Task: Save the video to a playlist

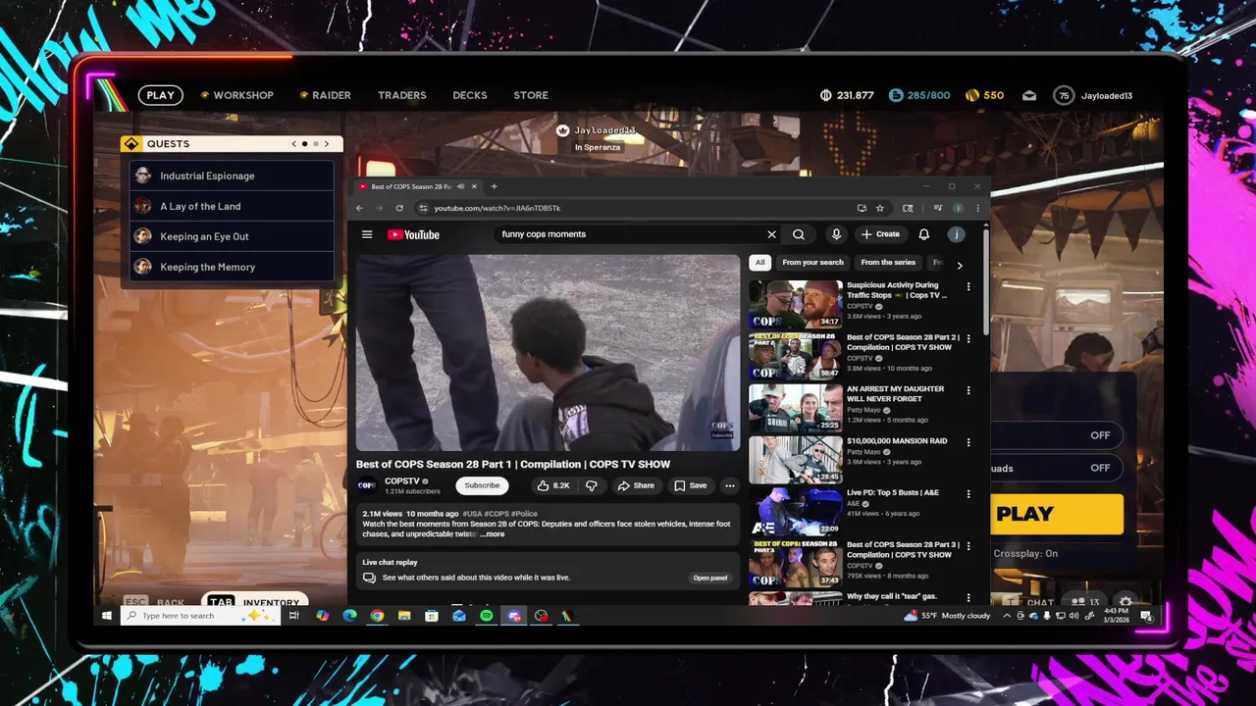Action: [691, 485]
